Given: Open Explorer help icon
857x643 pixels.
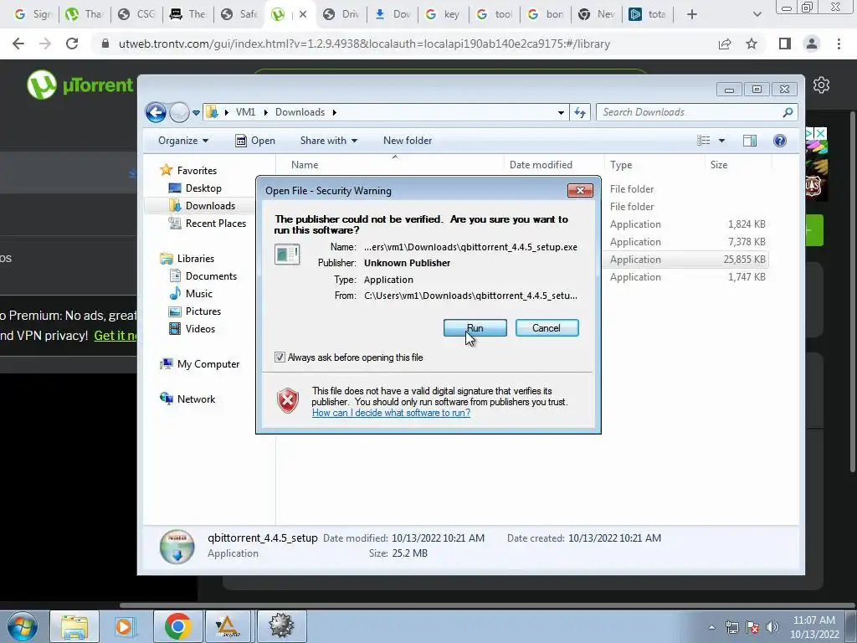Looking at the screenshot, I should [779, 141].
